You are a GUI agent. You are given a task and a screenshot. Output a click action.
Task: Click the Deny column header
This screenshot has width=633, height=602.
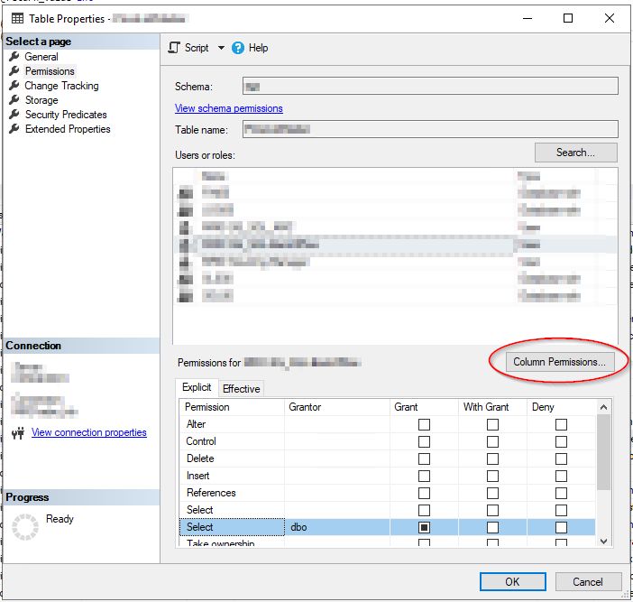pyautogui.click(x=561, y=407)
